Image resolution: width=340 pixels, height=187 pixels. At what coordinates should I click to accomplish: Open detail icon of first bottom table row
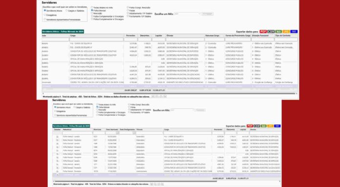(57, 137)
